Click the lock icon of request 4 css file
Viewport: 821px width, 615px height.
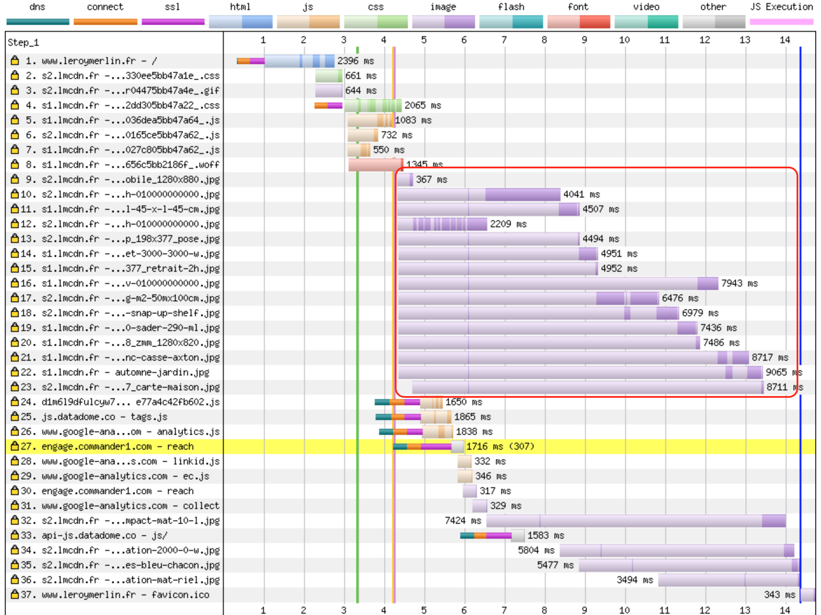point(15,105)
